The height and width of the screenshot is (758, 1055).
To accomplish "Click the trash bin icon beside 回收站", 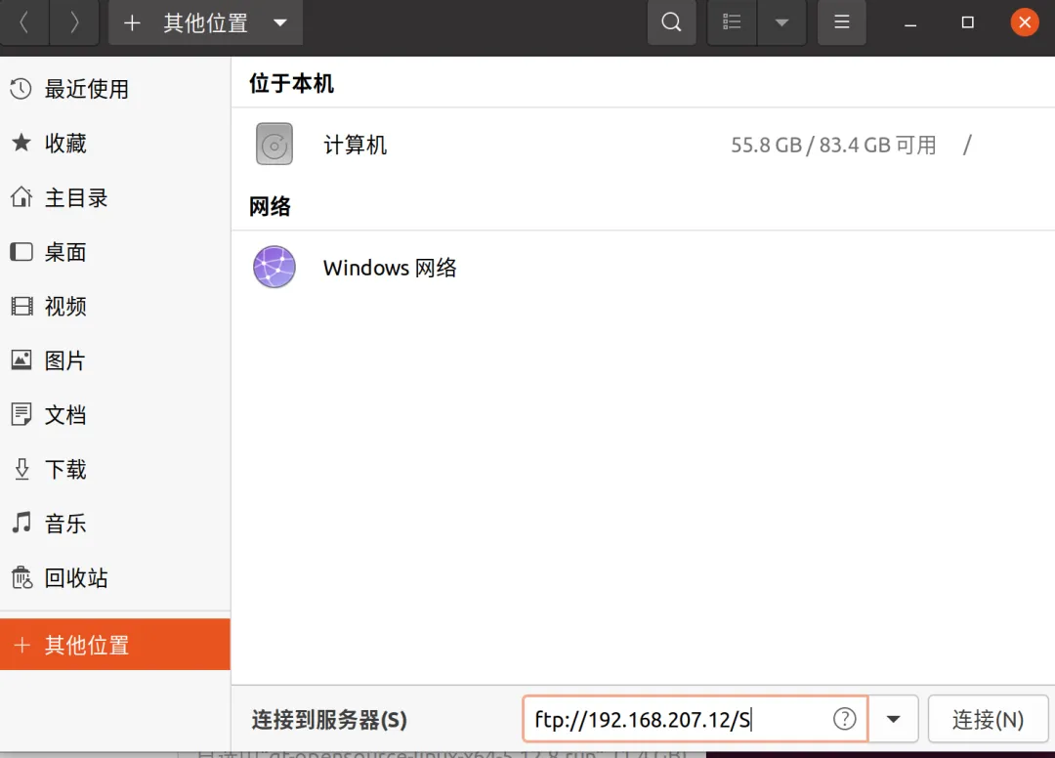I will click(21, 577).
